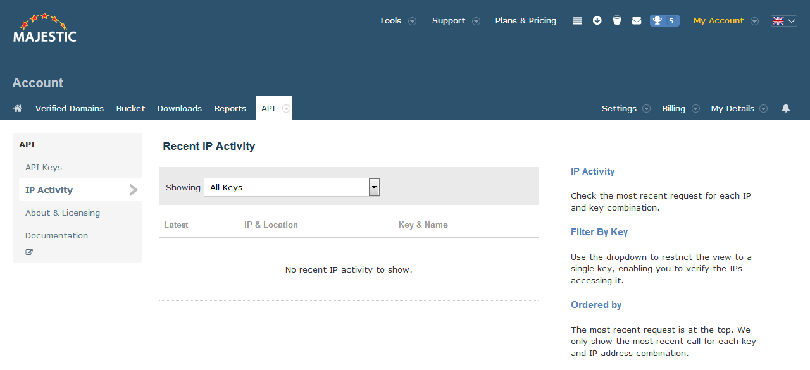Open the All Keys filter dropdown
Screen dimensions: 810x370
pos(292,187)
